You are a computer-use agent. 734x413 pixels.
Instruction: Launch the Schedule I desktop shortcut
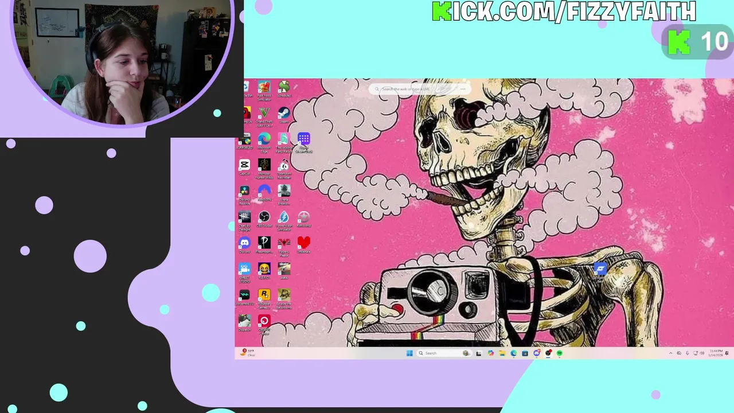pos(284,89)
